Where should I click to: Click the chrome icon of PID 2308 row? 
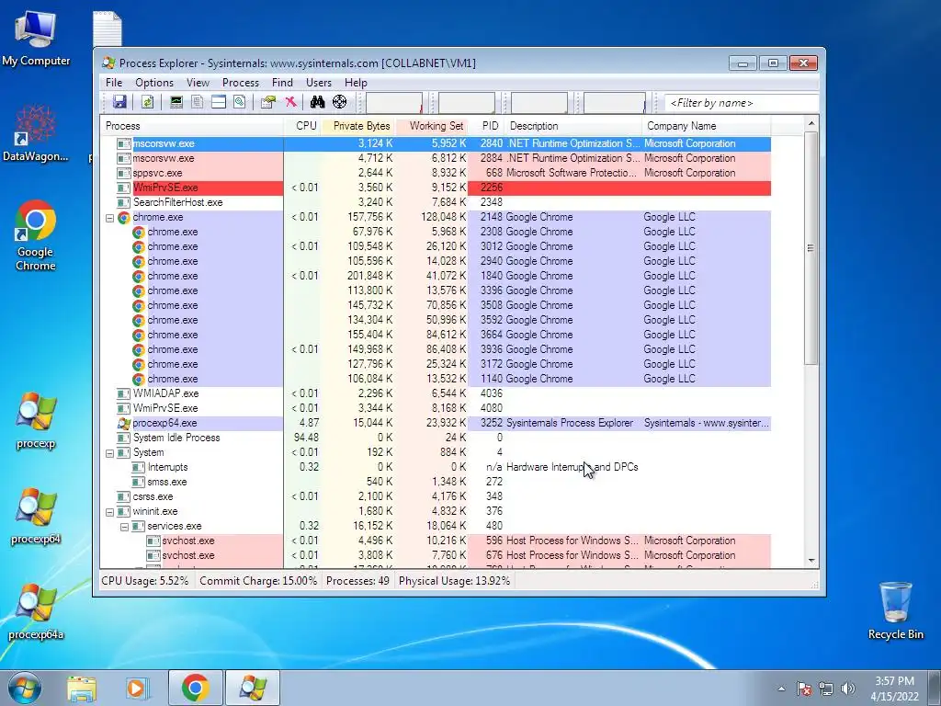click(139, 232)
